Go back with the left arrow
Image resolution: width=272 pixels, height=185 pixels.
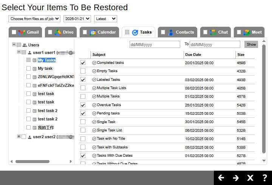coord(221,178)
